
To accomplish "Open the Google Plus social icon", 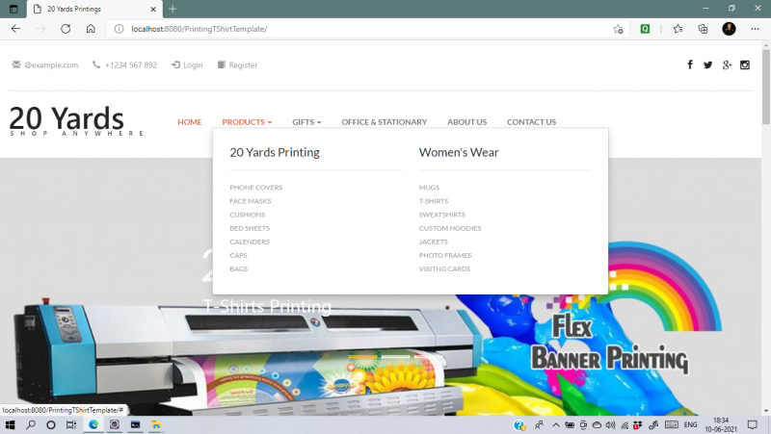I will click(x=727, y=64).
